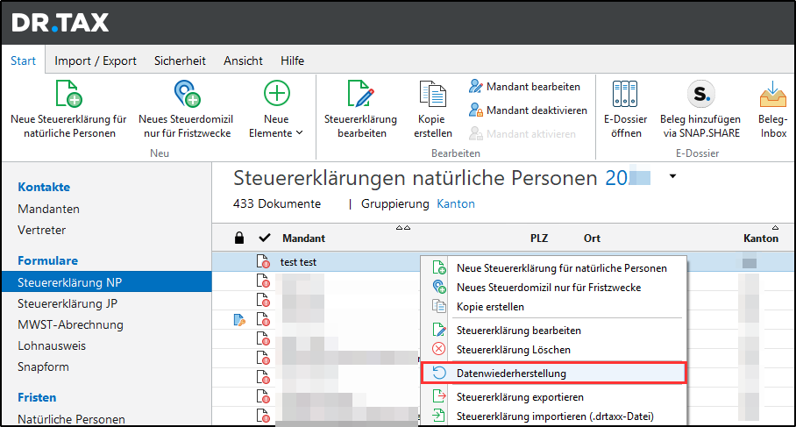Image resolution: width=796 pixels, height=427 pixels.
Task: Choose Neue Steuererklärung für natürliche Personen in context menu
Action: [x=554, y=268]
